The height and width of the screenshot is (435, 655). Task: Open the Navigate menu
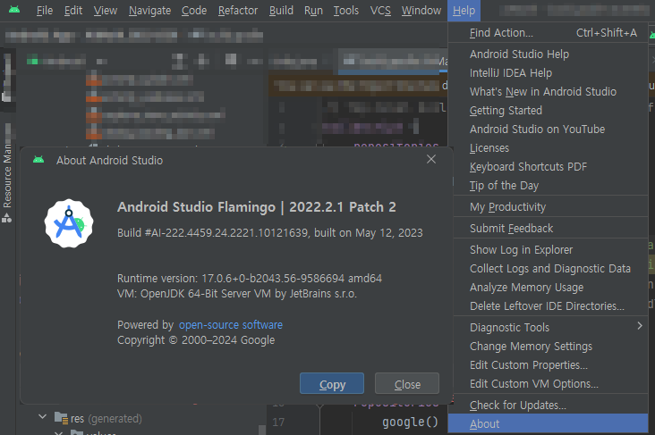[x=149, y=11]
